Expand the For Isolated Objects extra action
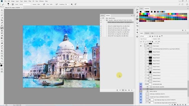 (x=107, y=26)
